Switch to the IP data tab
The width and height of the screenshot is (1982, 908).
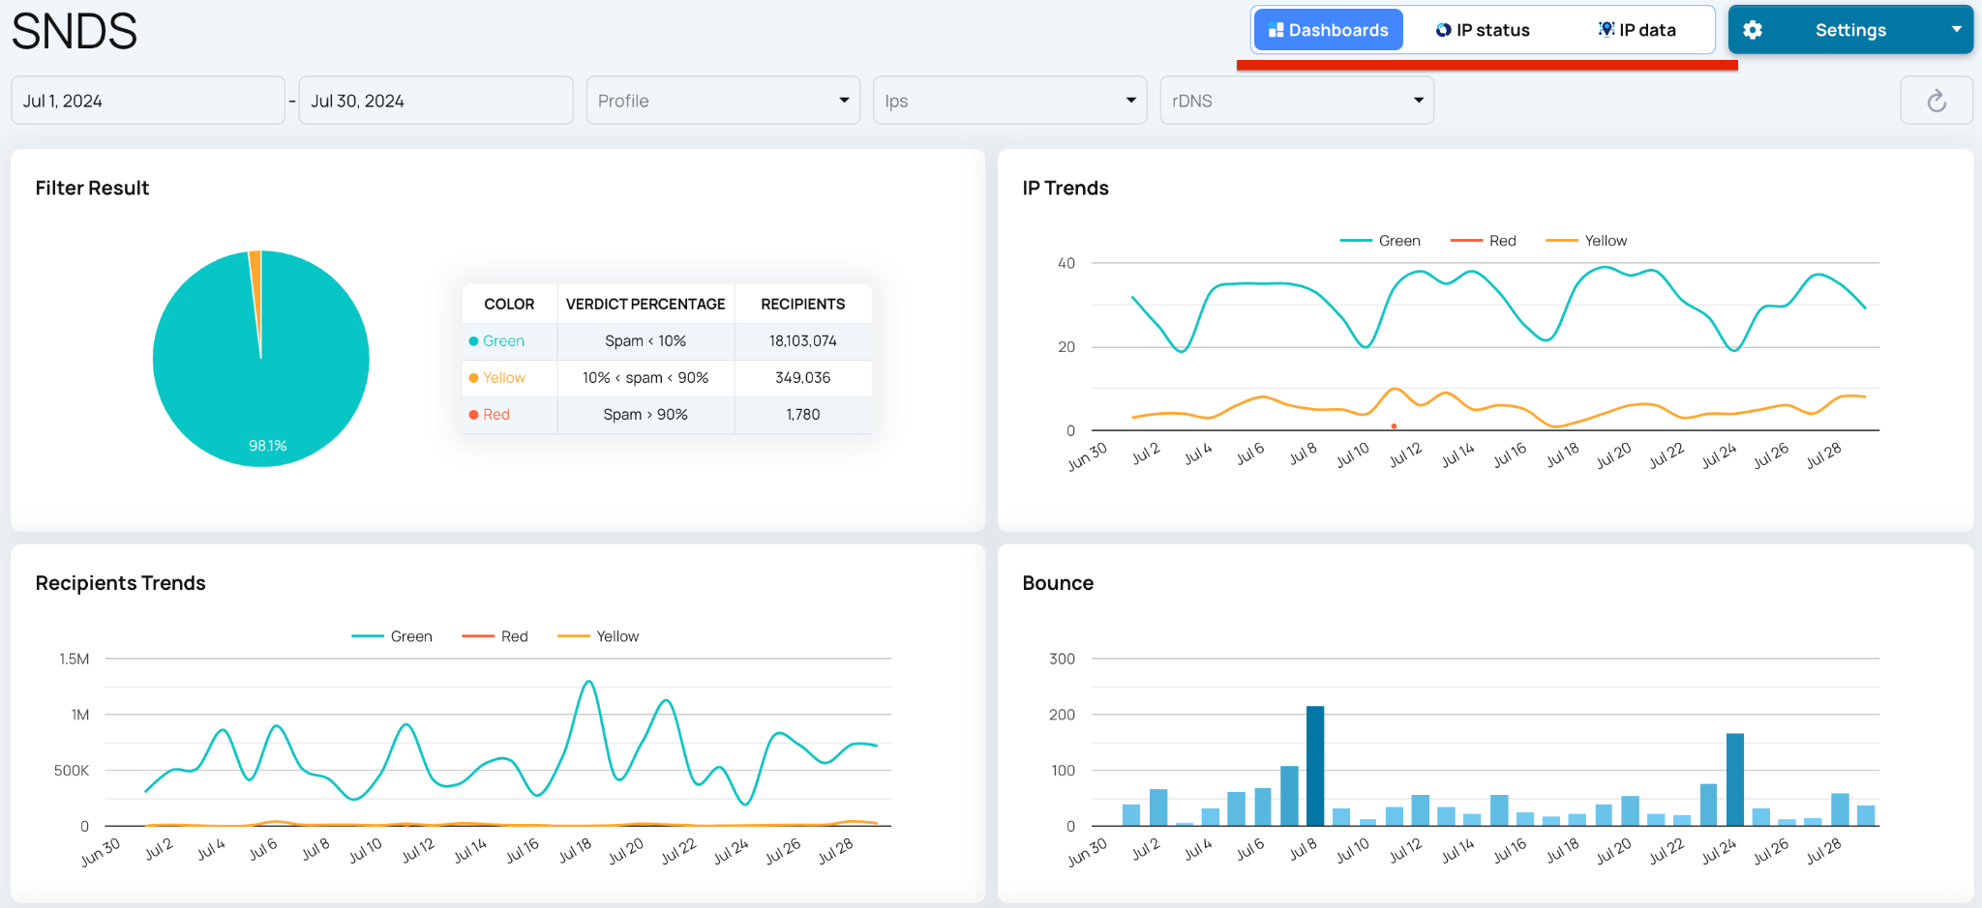[x=1637, y=30]
